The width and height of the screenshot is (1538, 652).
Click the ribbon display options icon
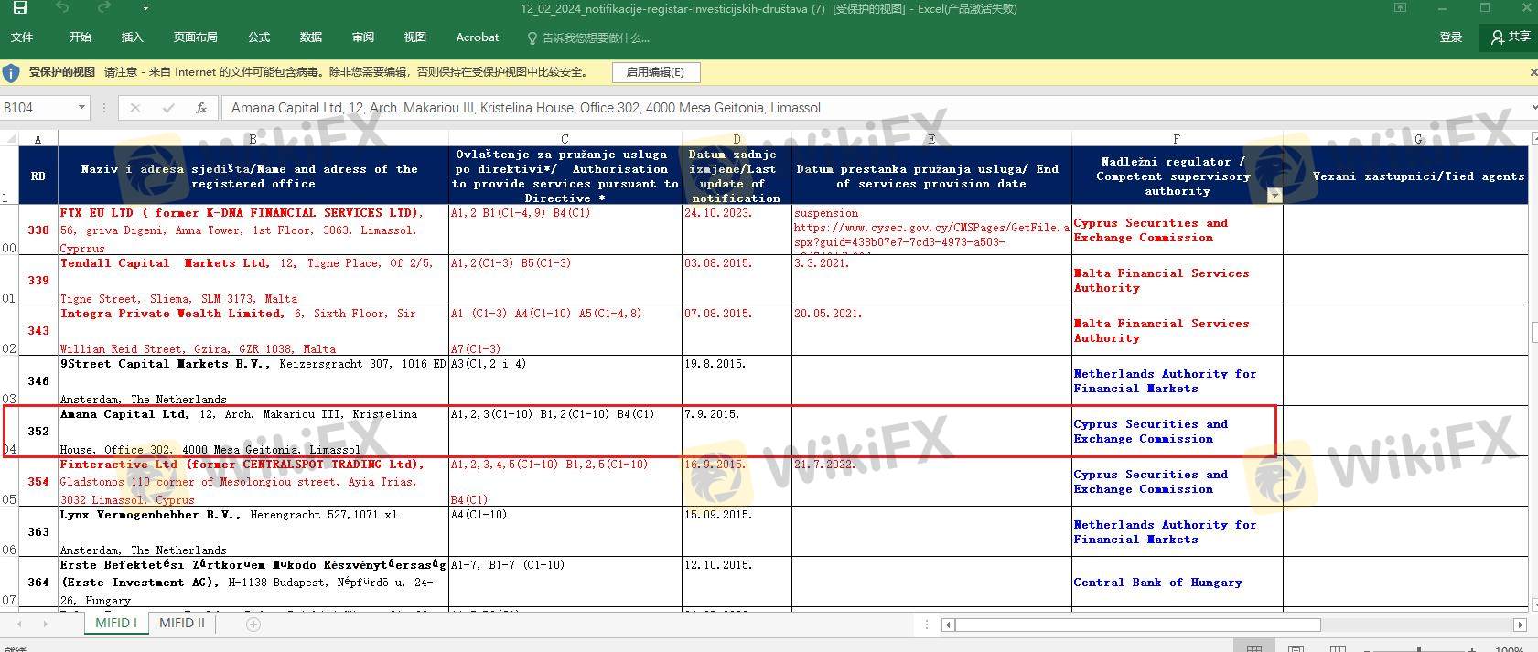coord(1400,8)
